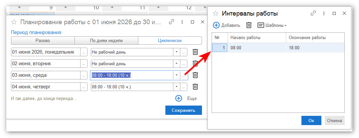Click the plus icon for Добавить
The image size is (359, 138).
coord(216,25)
